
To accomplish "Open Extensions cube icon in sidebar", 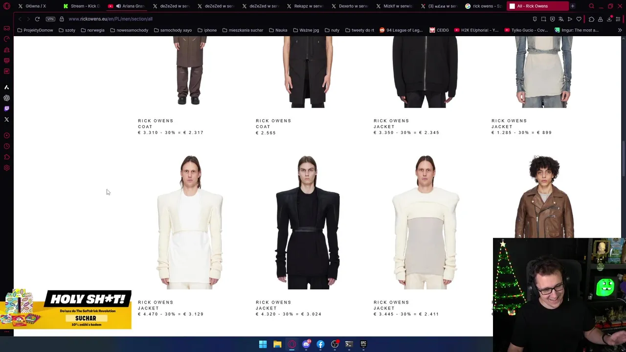I will click(6, 157).
